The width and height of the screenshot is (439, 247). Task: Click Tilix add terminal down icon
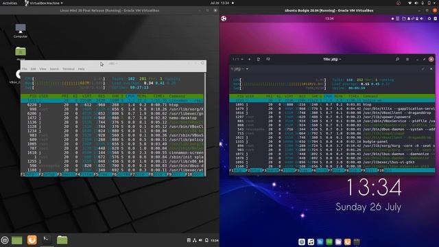268,59
